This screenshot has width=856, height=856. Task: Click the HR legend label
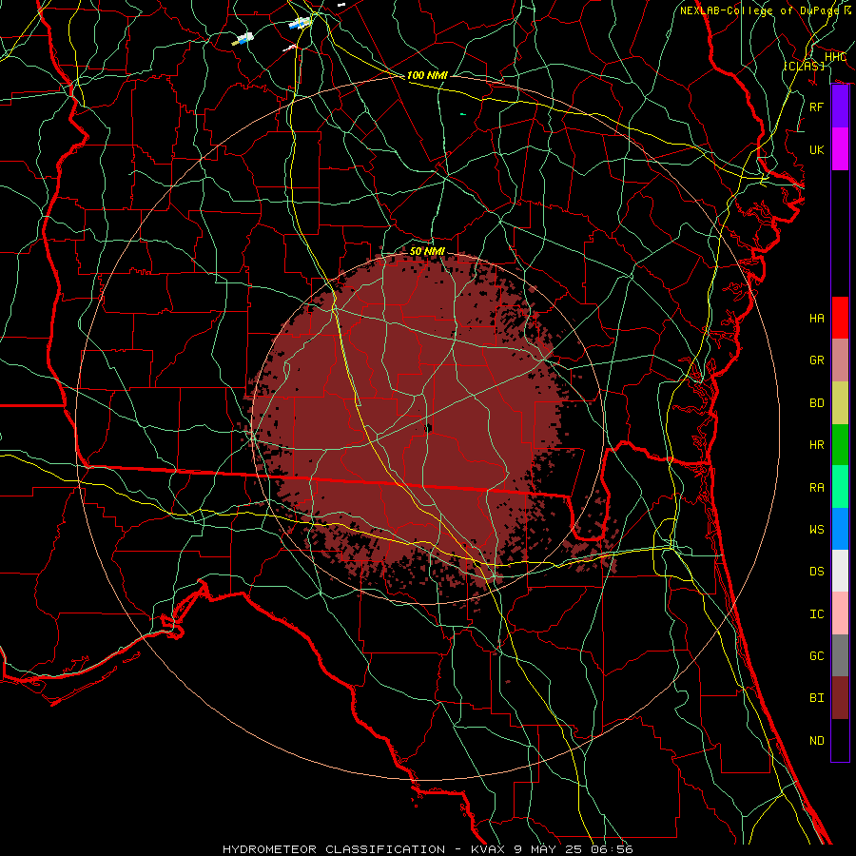[817, 445]
